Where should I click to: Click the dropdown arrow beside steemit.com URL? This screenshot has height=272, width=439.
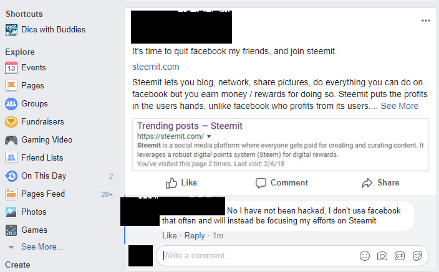click(x=209, y=136)
